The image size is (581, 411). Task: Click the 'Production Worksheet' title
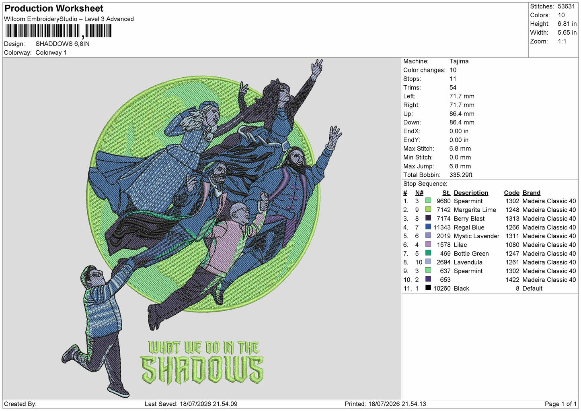click(54, 8)
